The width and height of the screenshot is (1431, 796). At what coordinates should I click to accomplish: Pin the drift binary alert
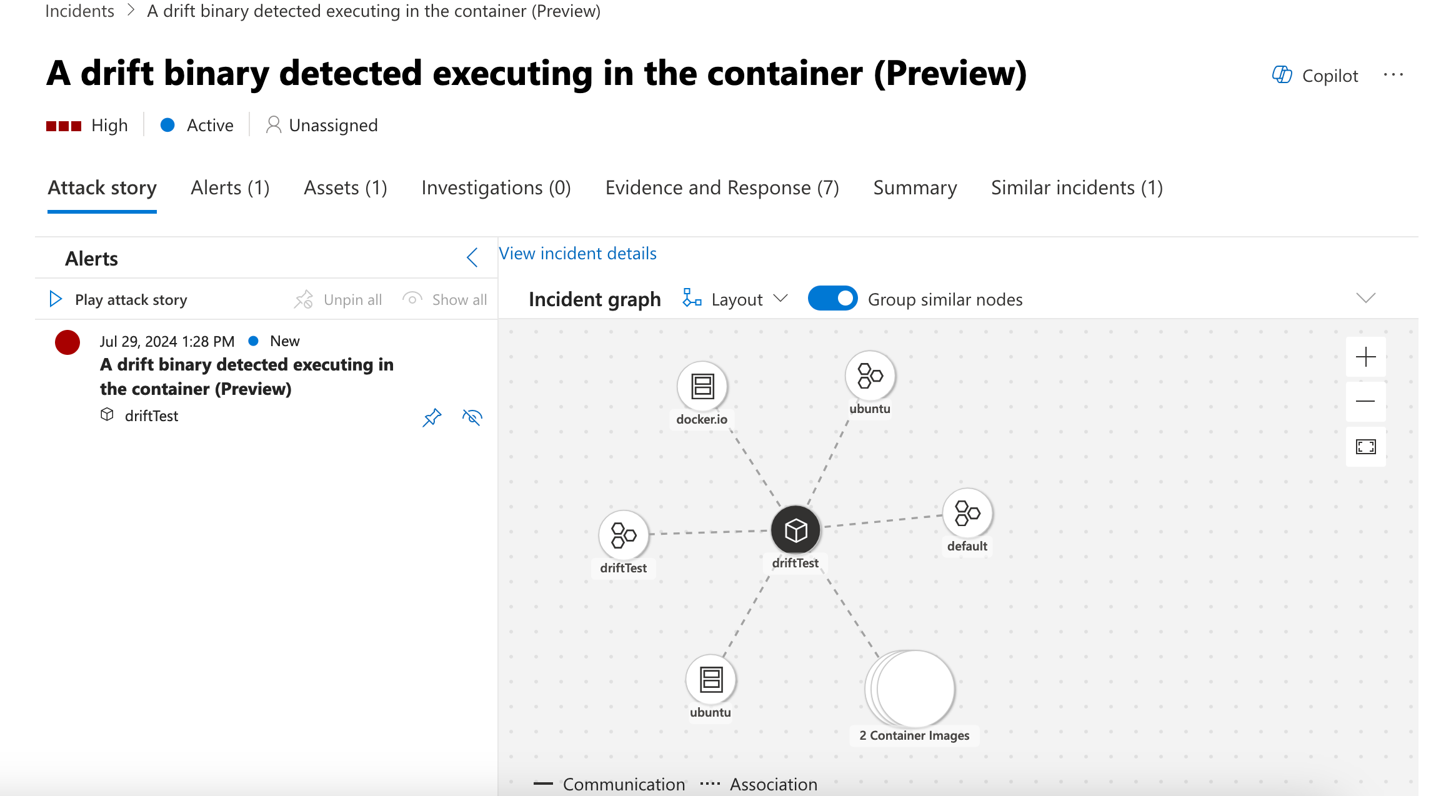pos(432,417)
